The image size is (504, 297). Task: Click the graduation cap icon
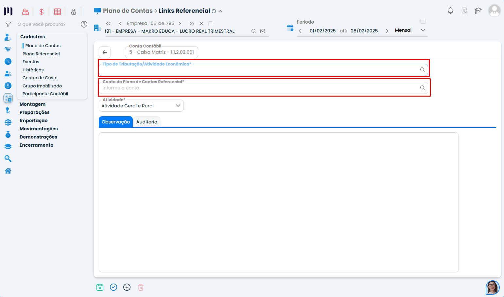pyautogui.click(x=478, y=10)
